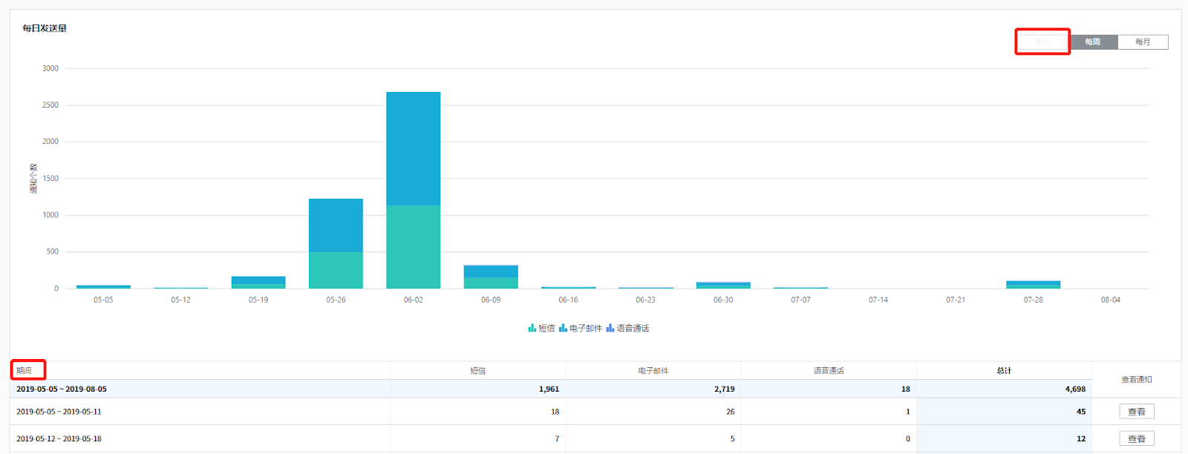Click the 电子邮件 legend bar-chart icon
The width and height of the screenshot is (1188, 454).
click(563, 328)
